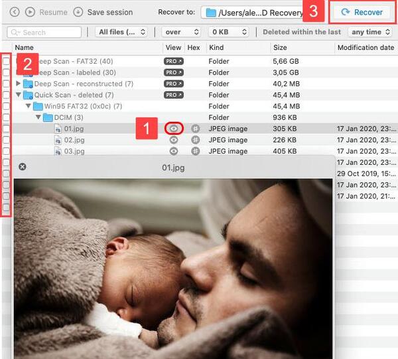Screen dimensions: 398x359
Task: Click the 305 KB size cell
Action: coord(285,128)
